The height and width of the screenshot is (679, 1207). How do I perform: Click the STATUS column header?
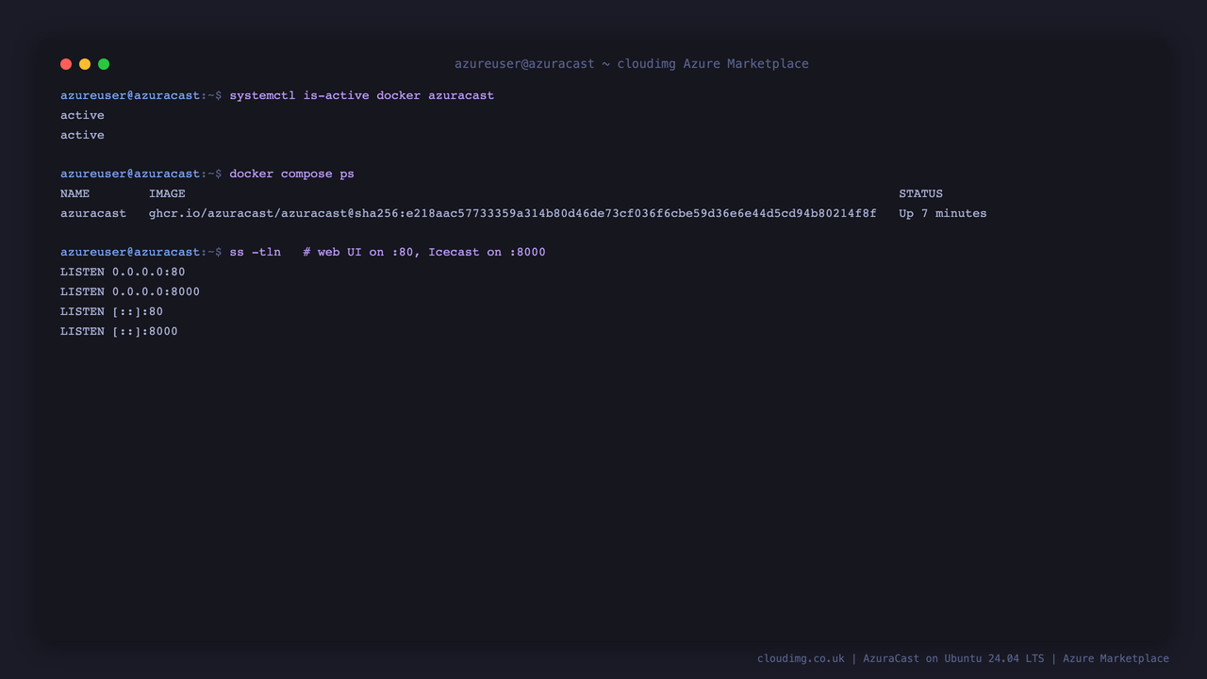pos(920,193)
